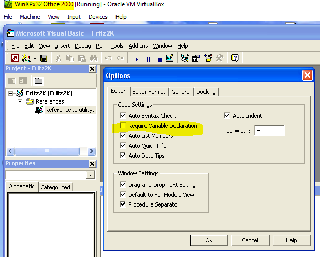Screen dimensions: 320x257
Task: Select the Editor tab
Action: coord(118,91)
